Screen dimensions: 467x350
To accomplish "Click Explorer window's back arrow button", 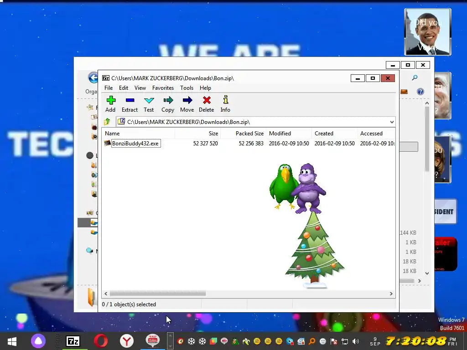I will (93, 77).
